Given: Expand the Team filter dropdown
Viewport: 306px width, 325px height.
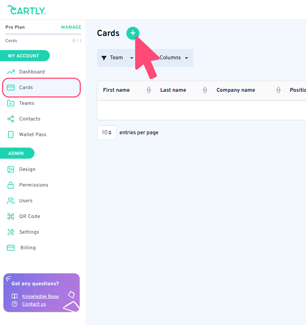Looking at the screenshot, I should (x=117, y=58).
